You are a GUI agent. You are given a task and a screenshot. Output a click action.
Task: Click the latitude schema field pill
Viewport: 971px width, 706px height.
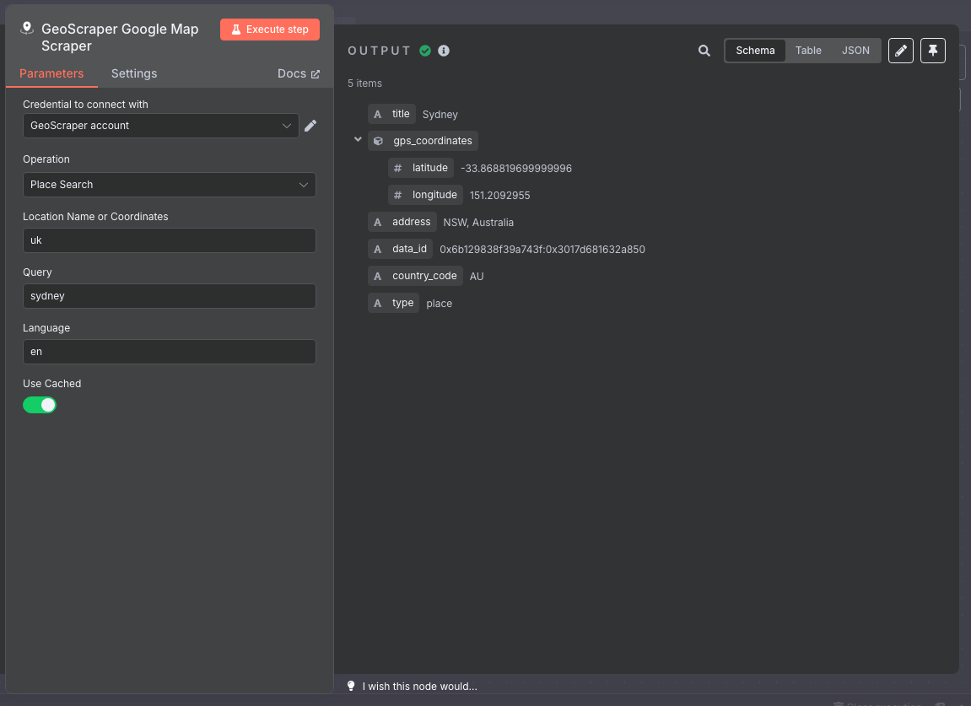tap(421, 168)
